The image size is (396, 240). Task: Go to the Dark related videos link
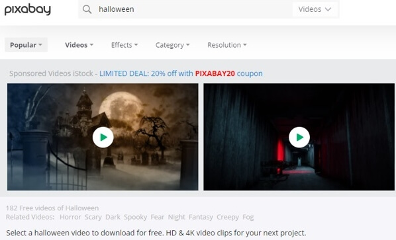click(x=113, y=217)
